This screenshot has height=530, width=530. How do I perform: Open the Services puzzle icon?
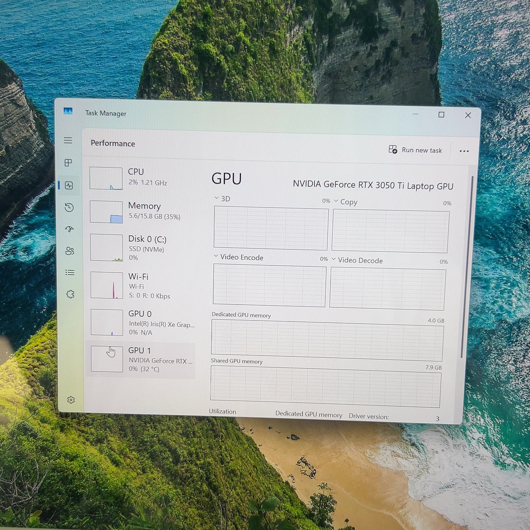[70, 294]
